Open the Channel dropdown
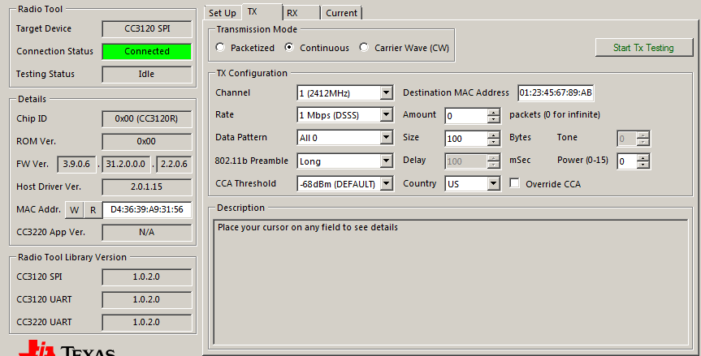 [x=387, y=92]
